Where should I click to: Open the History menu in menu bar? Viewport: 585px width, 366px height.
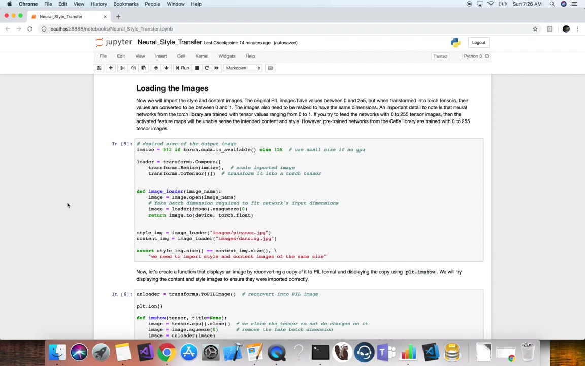(99, 4)
